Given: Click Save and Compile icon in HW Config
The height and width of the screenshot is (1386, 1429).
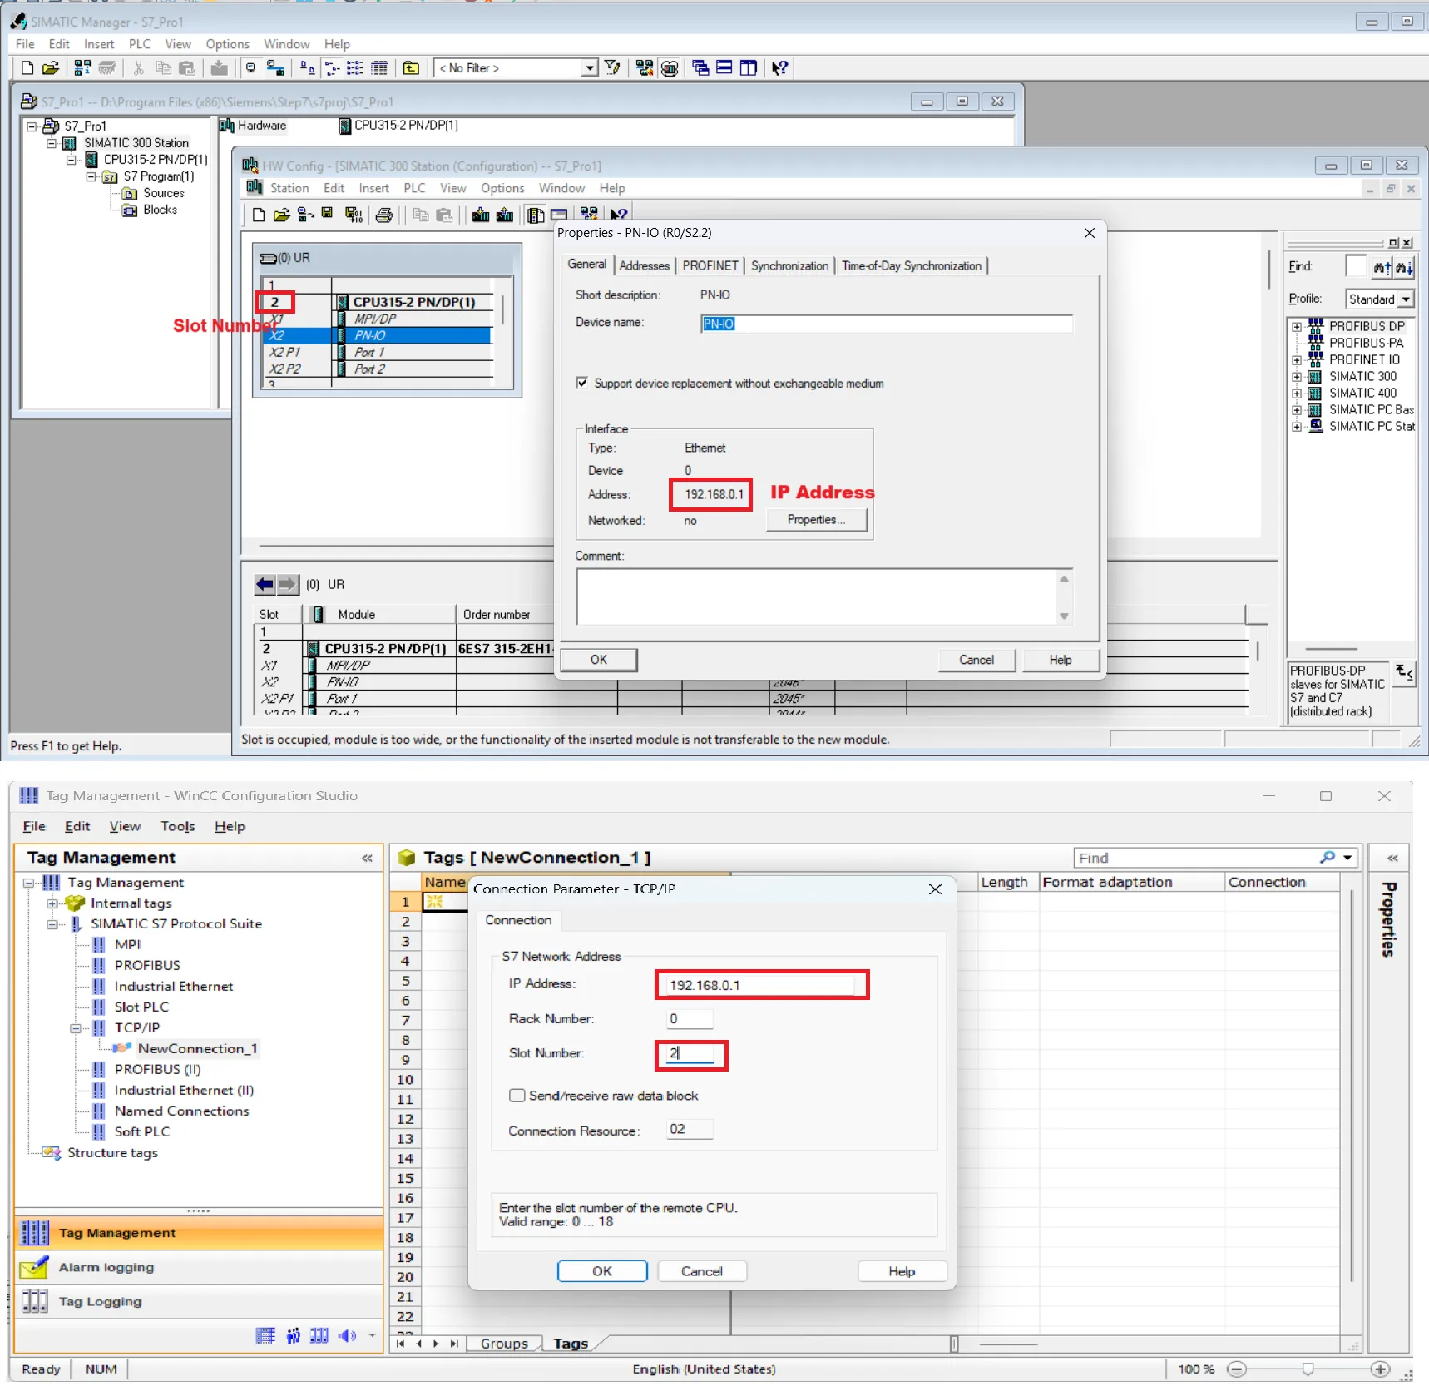Looking at the screenshot, I should click(354, 215).
